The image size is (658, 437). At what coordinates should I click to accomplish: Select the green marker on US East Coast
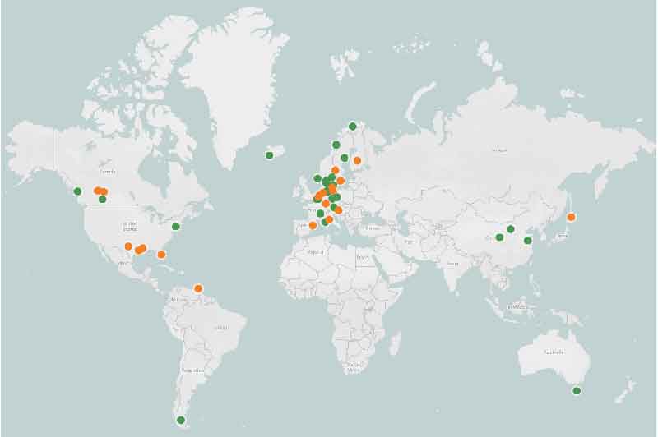pyautogui.click(x=176, y=227)
